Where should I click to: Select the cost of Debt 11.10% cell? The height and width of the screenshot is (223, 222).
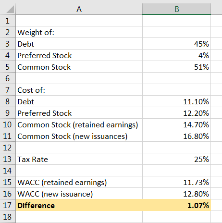(176, 101)
